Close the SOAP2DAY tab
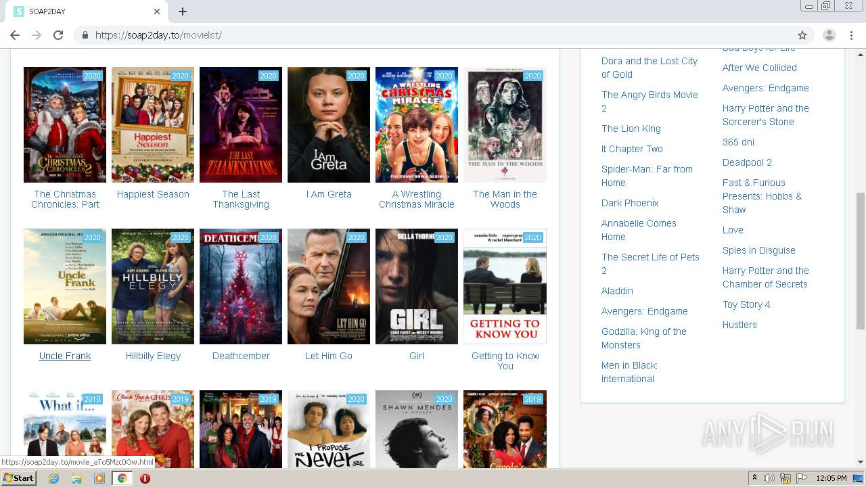Image resolution: width=866 pixels, height=487 pixels. (x=157, y=11)
